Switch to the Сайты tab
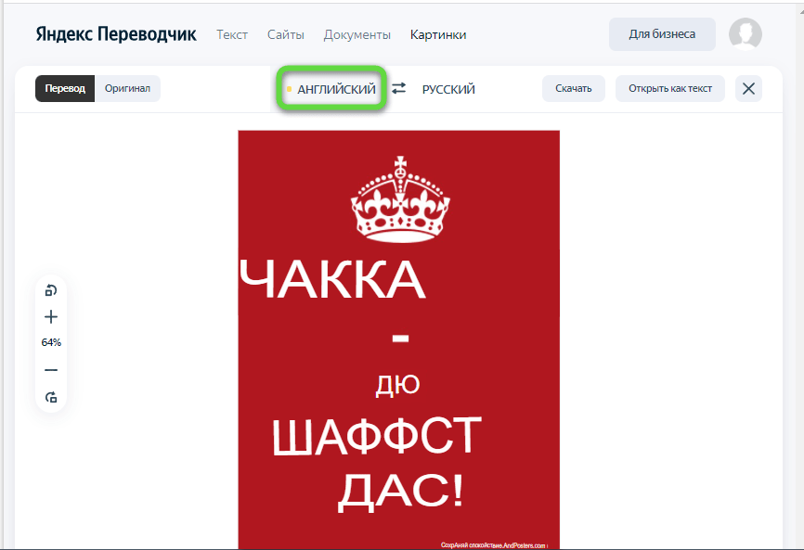Screen dimensions: 804x550 pos(286,35)
